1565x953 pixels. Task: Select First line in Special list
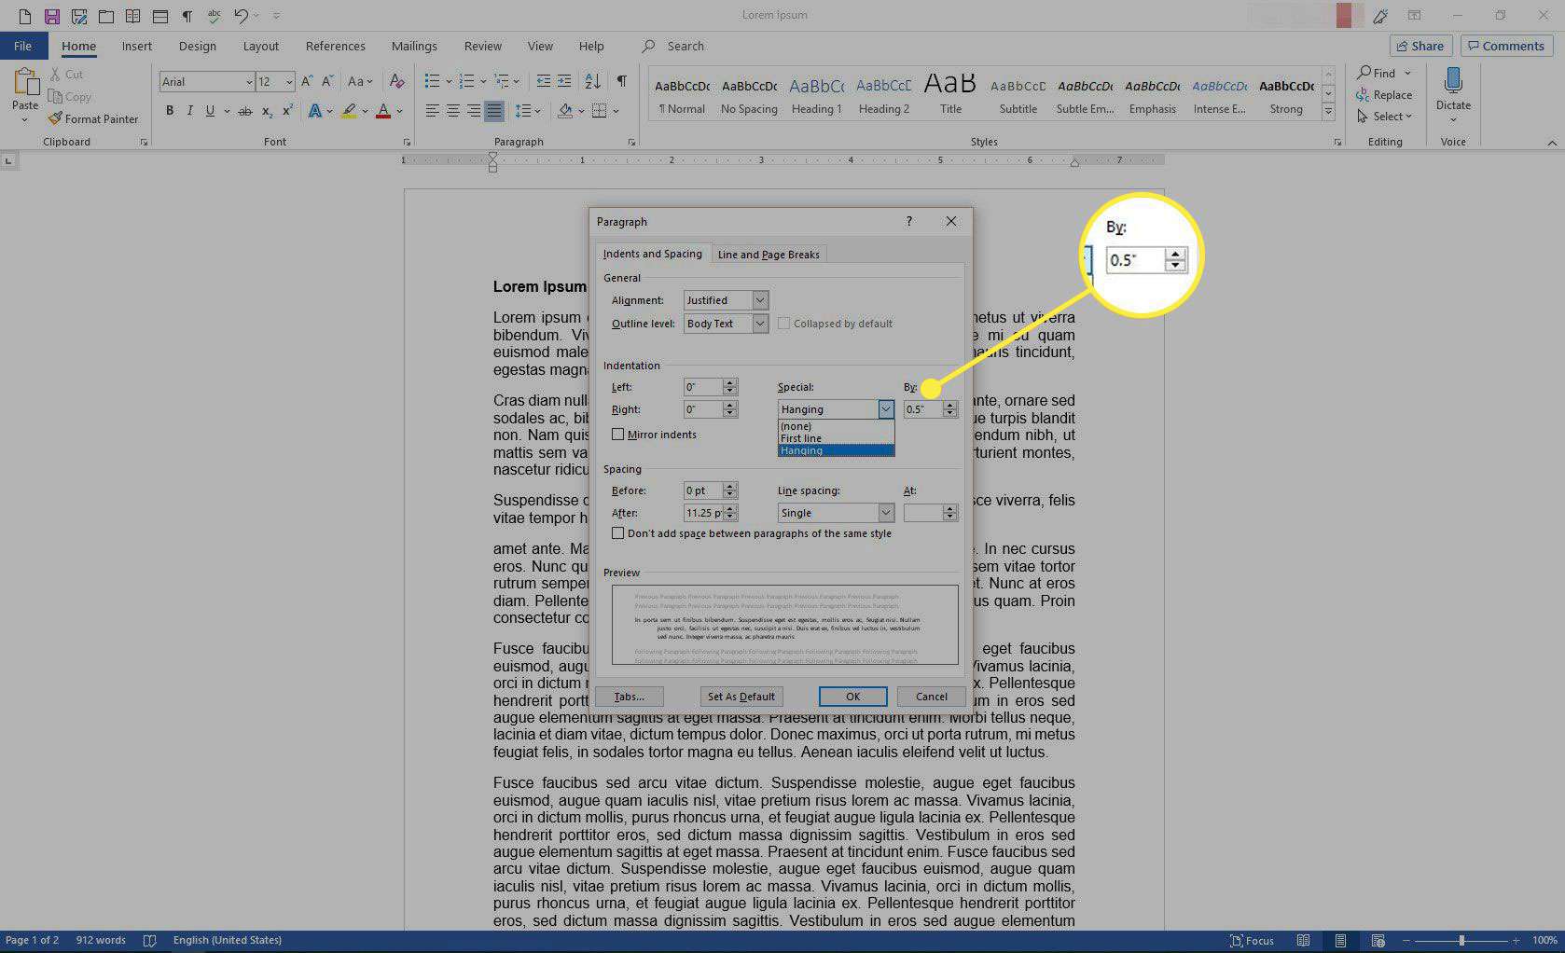click(x=836, y=438)
